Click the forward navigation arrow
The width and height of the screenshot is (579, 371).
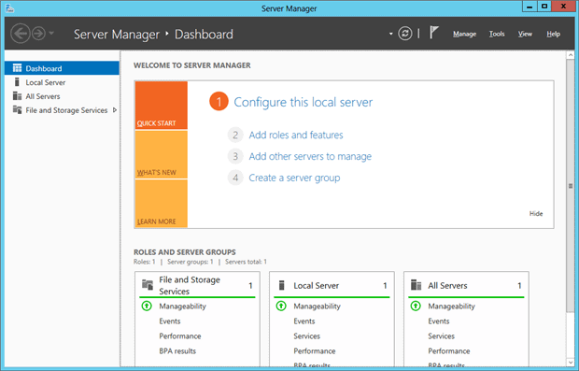[38, 34]
